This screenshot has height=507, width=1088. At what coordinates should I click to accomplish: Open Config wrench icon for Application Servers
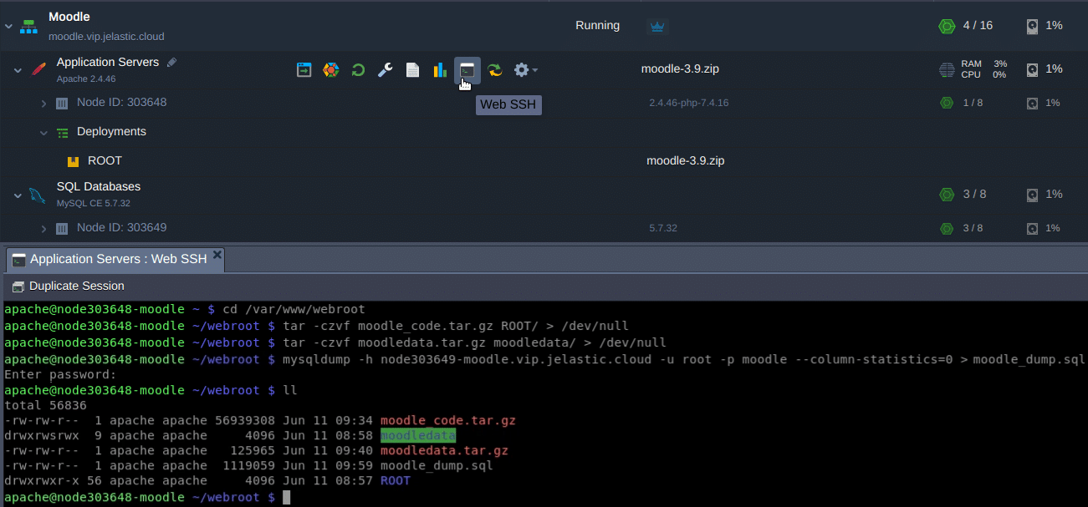[x=385, y=70]
